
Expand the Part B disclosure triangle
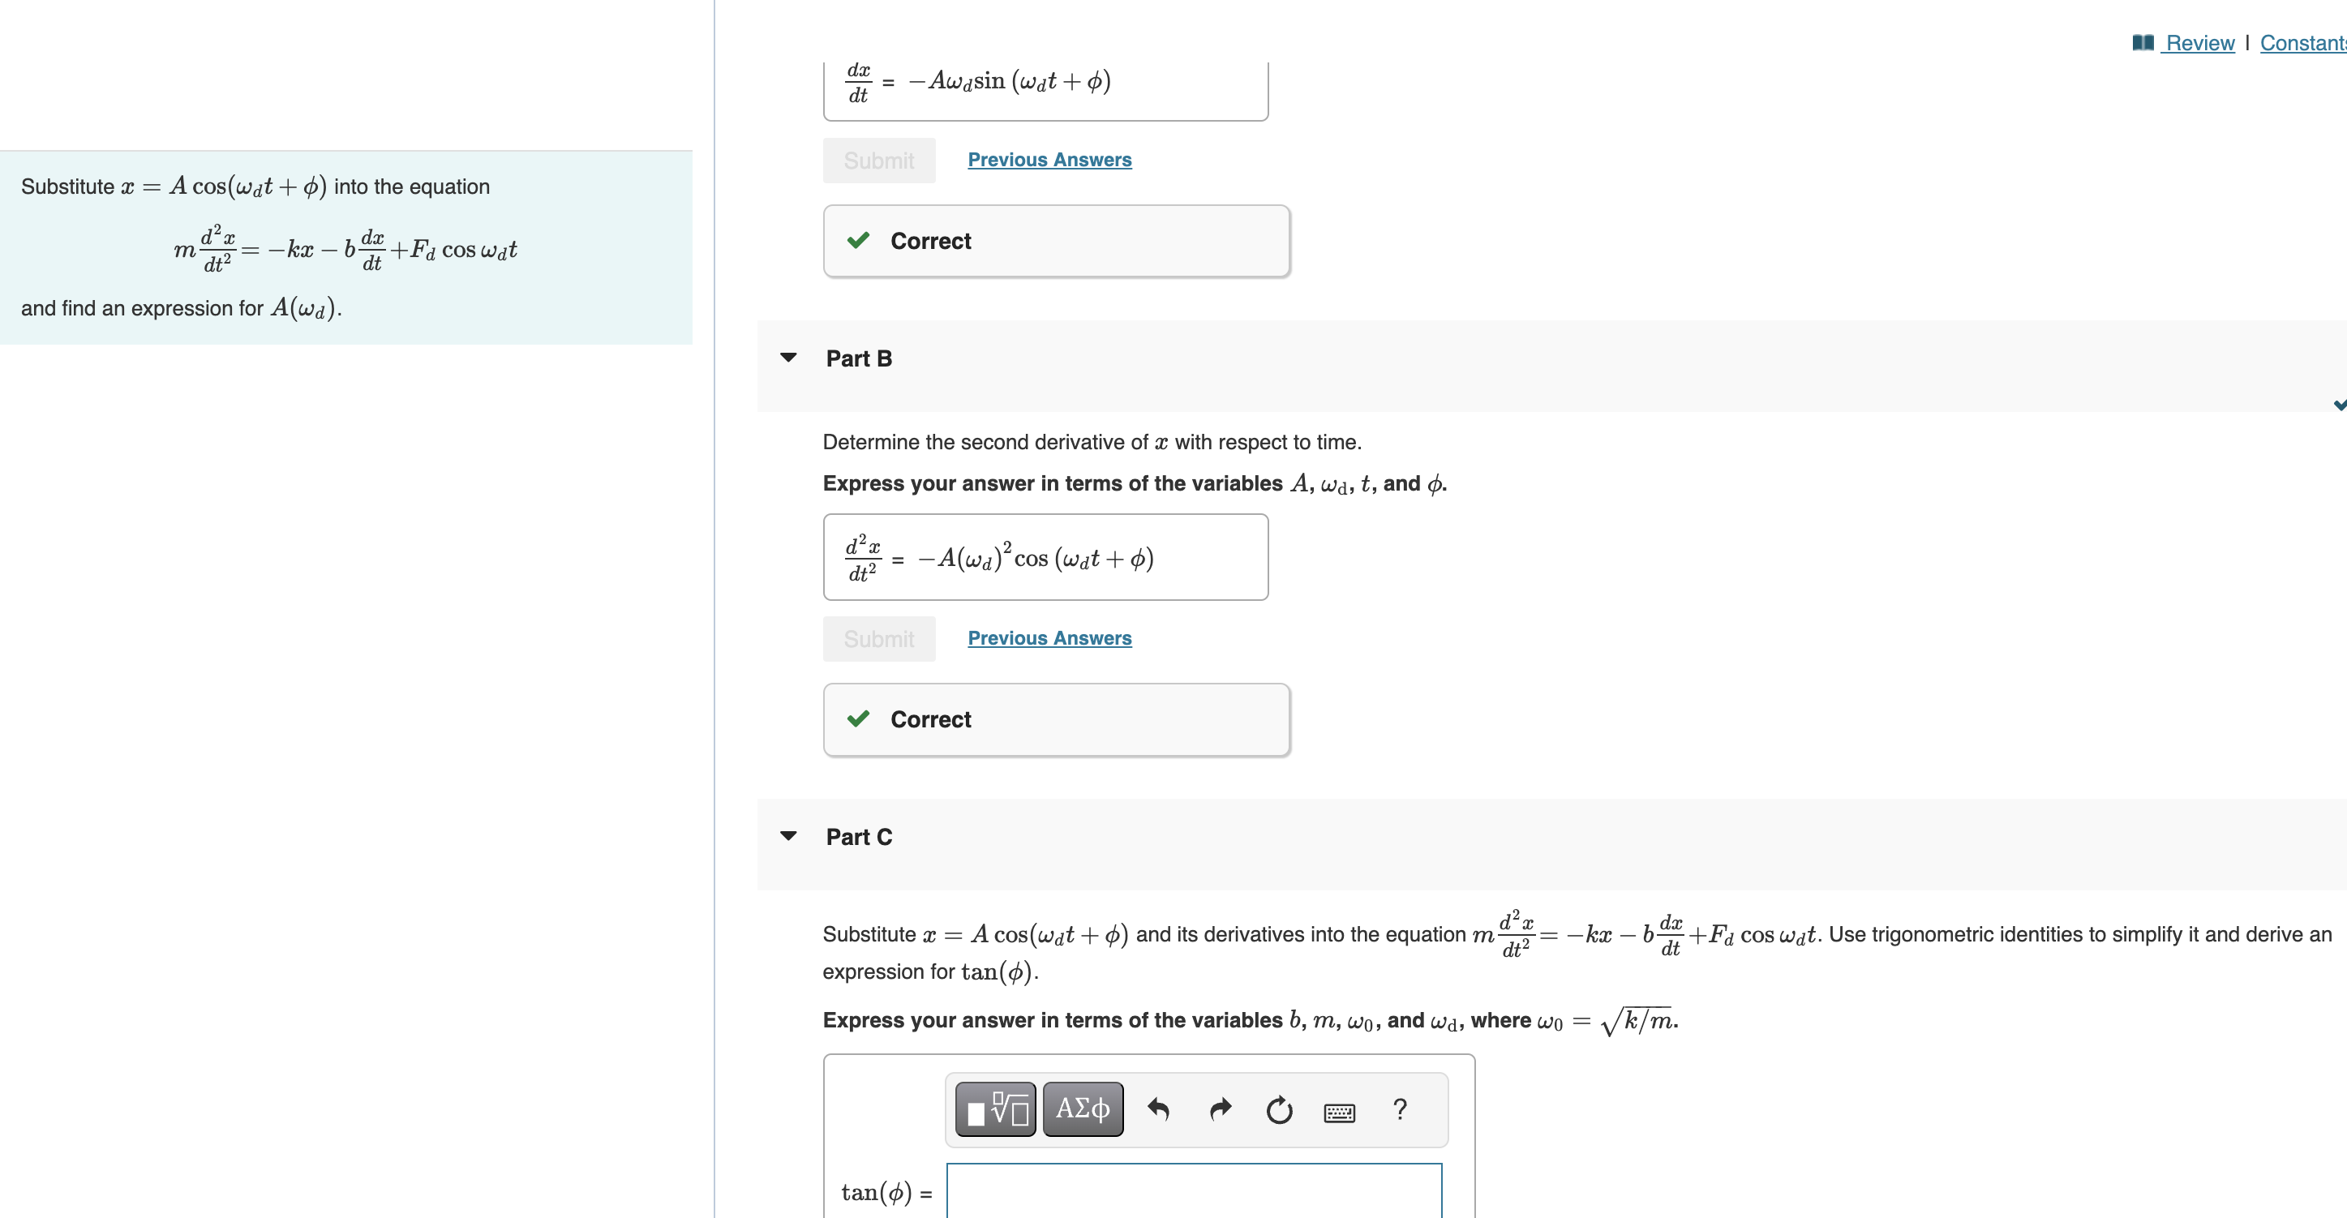click(x=789, y=357)
